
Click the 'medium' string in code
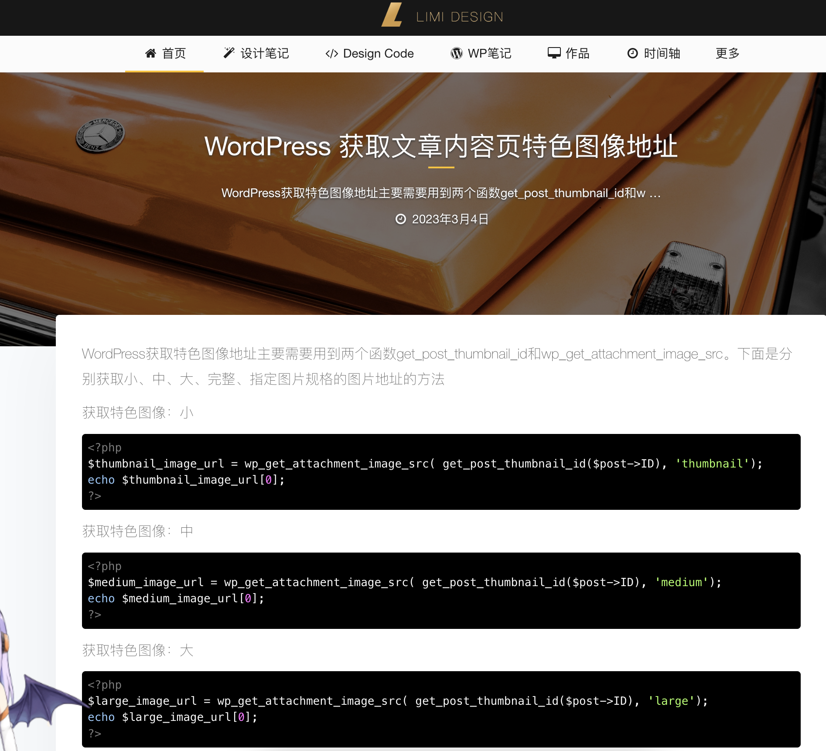point(681,582)
